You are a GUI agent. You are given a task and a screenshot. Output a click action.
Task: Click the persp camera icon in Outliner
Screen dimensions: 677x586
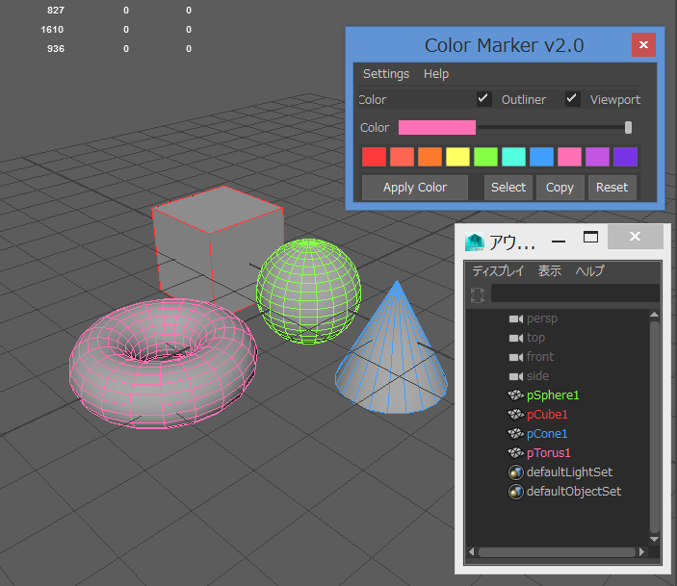(516, 318)
